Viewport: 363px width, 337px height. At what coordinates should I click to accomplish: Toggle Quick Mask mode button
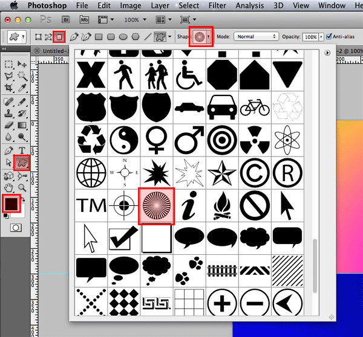(16, 228)
